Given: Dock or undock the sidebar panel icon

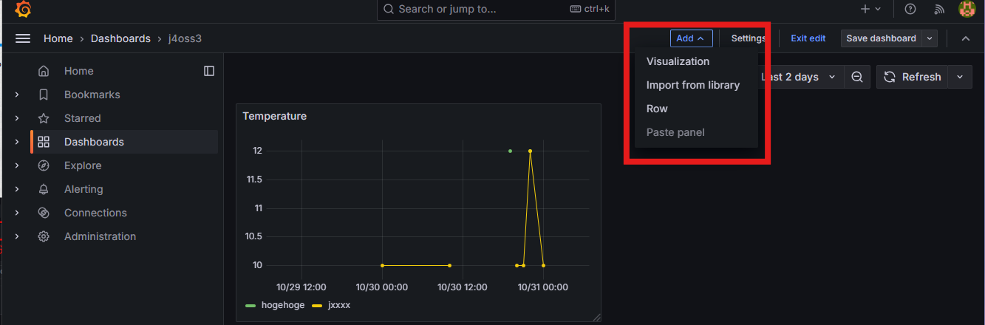Looking at the screenshot, I should click(x=209, y=71).
